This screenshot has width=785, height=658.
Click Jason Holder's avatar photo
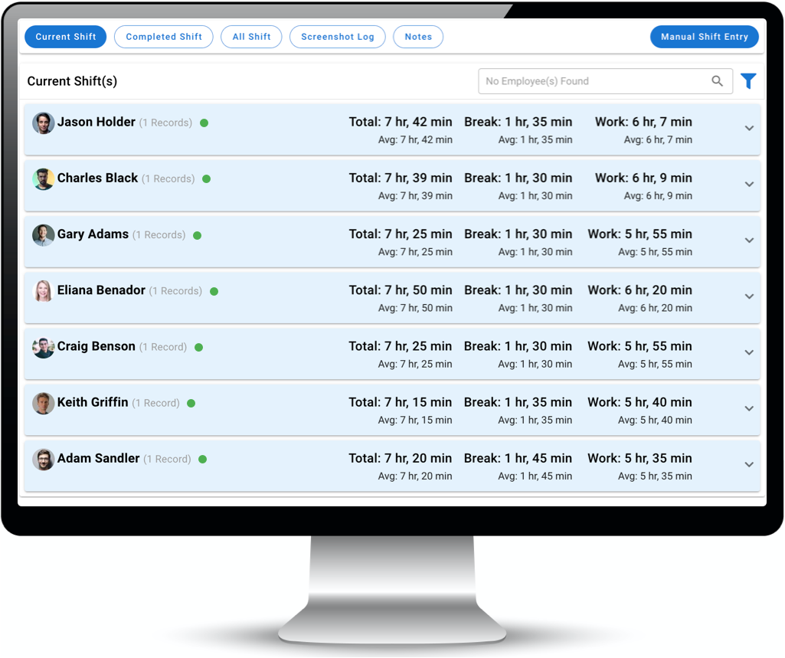[43, 123]
